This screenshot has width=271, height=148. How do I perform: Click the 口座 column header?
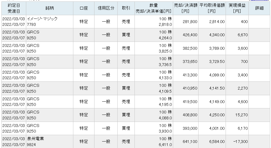(x=84, y=8)
